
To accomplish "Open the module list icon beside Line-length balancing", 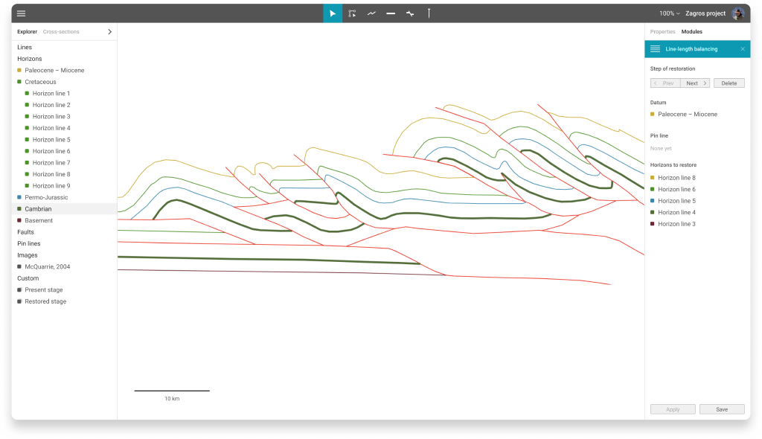I will [655, 49].
